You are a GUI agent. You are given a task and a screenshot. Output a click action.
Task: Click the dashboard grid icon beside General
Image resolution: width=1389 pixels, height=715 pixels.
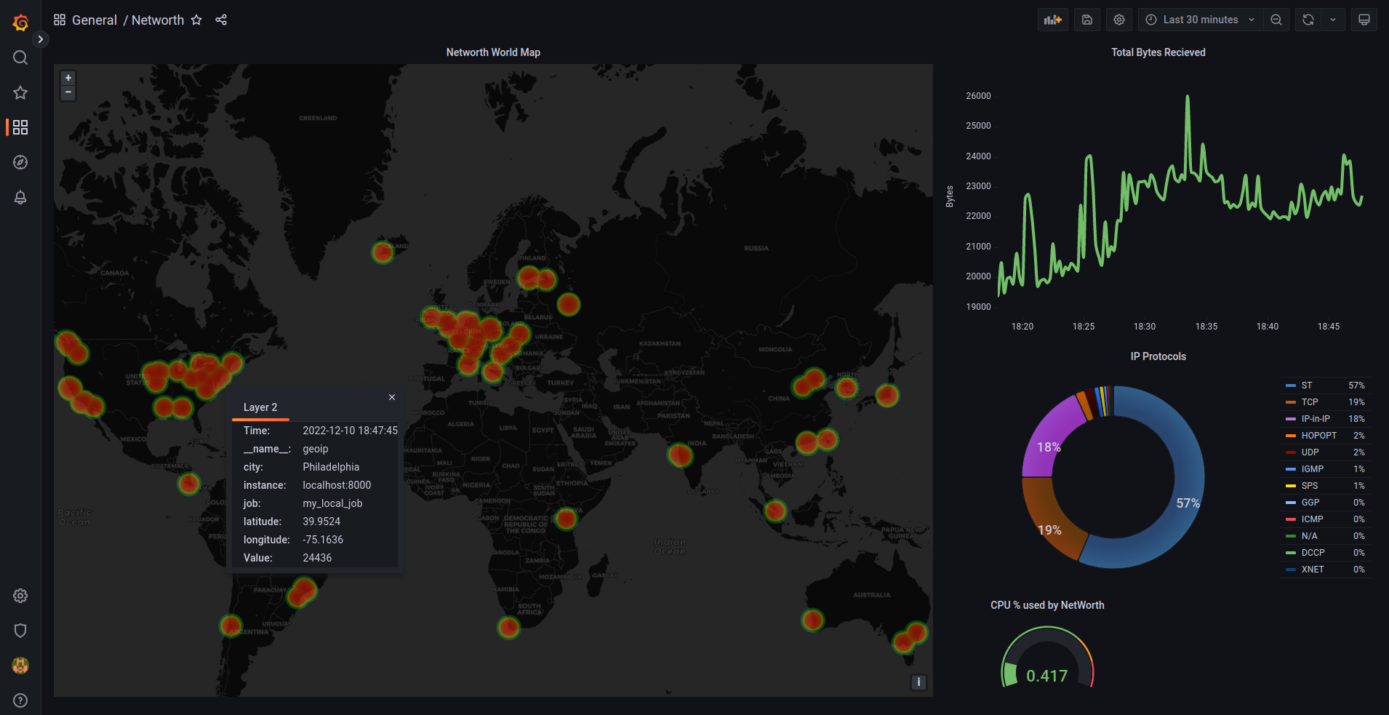tap(60, 20)
